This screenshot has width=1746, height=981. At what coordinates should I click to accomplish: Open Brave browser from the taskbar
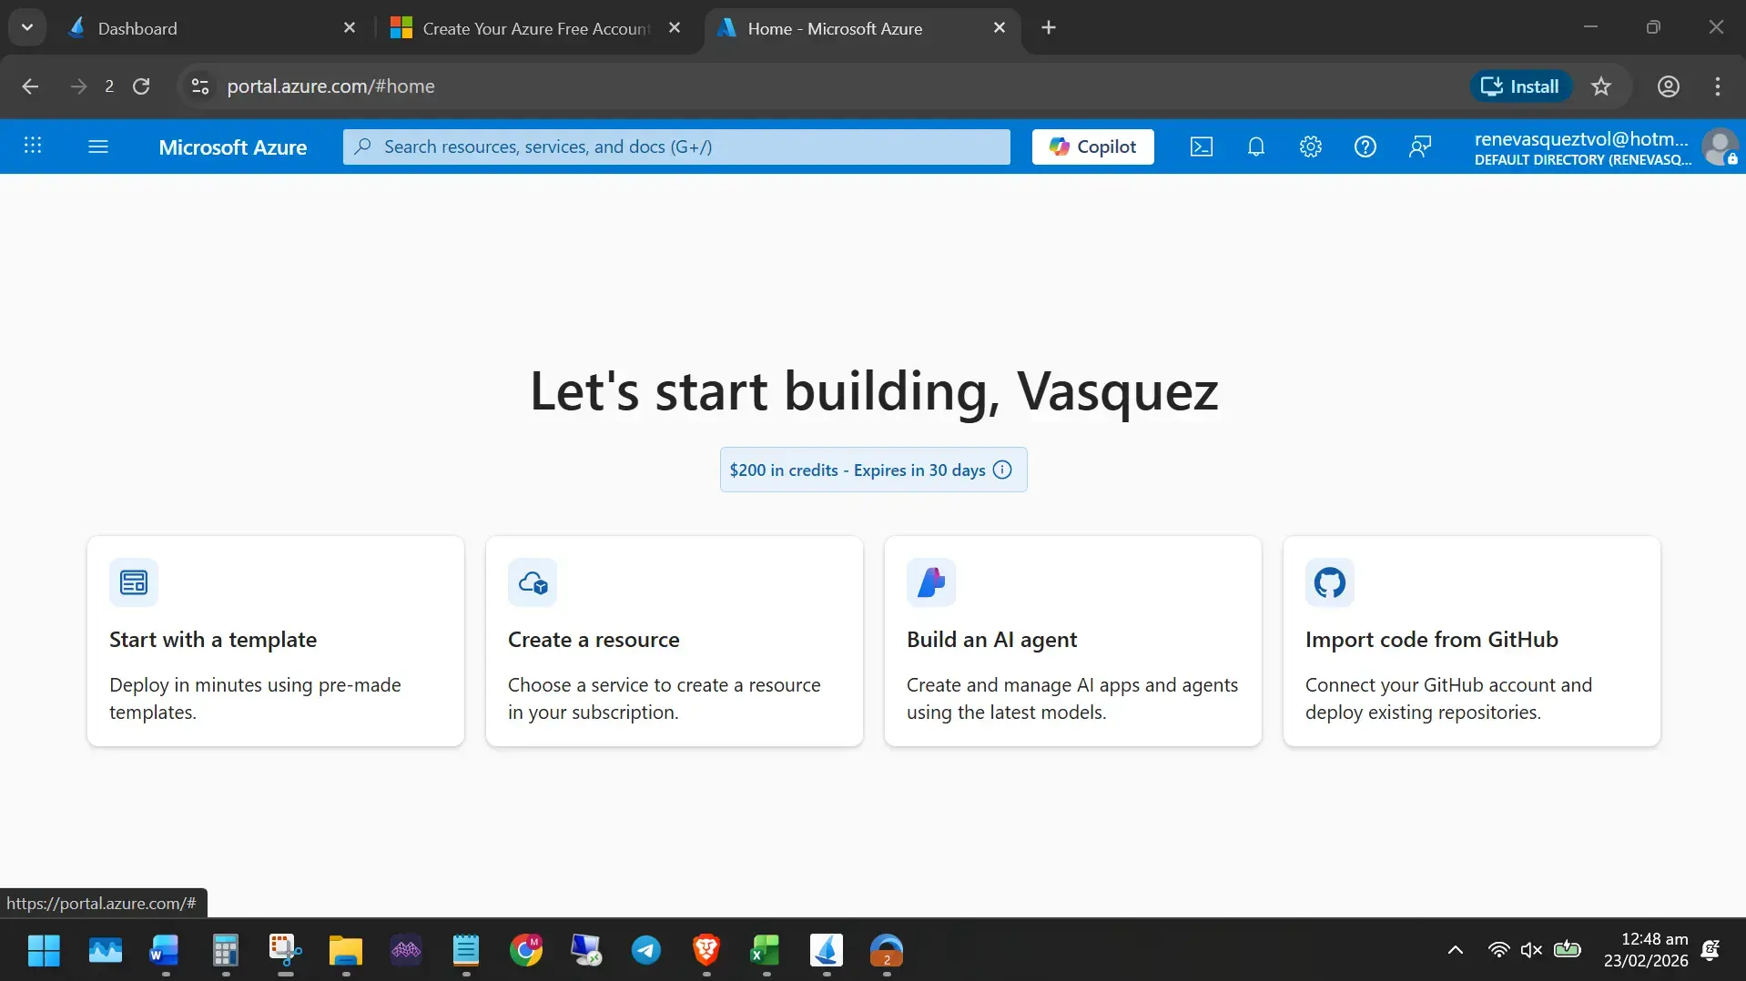(706, 951)
